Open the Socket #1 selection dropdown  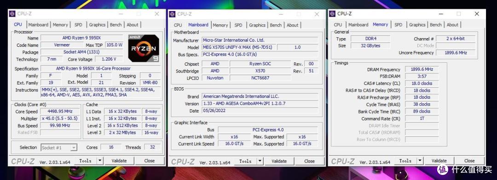click(x=74, y=147)
